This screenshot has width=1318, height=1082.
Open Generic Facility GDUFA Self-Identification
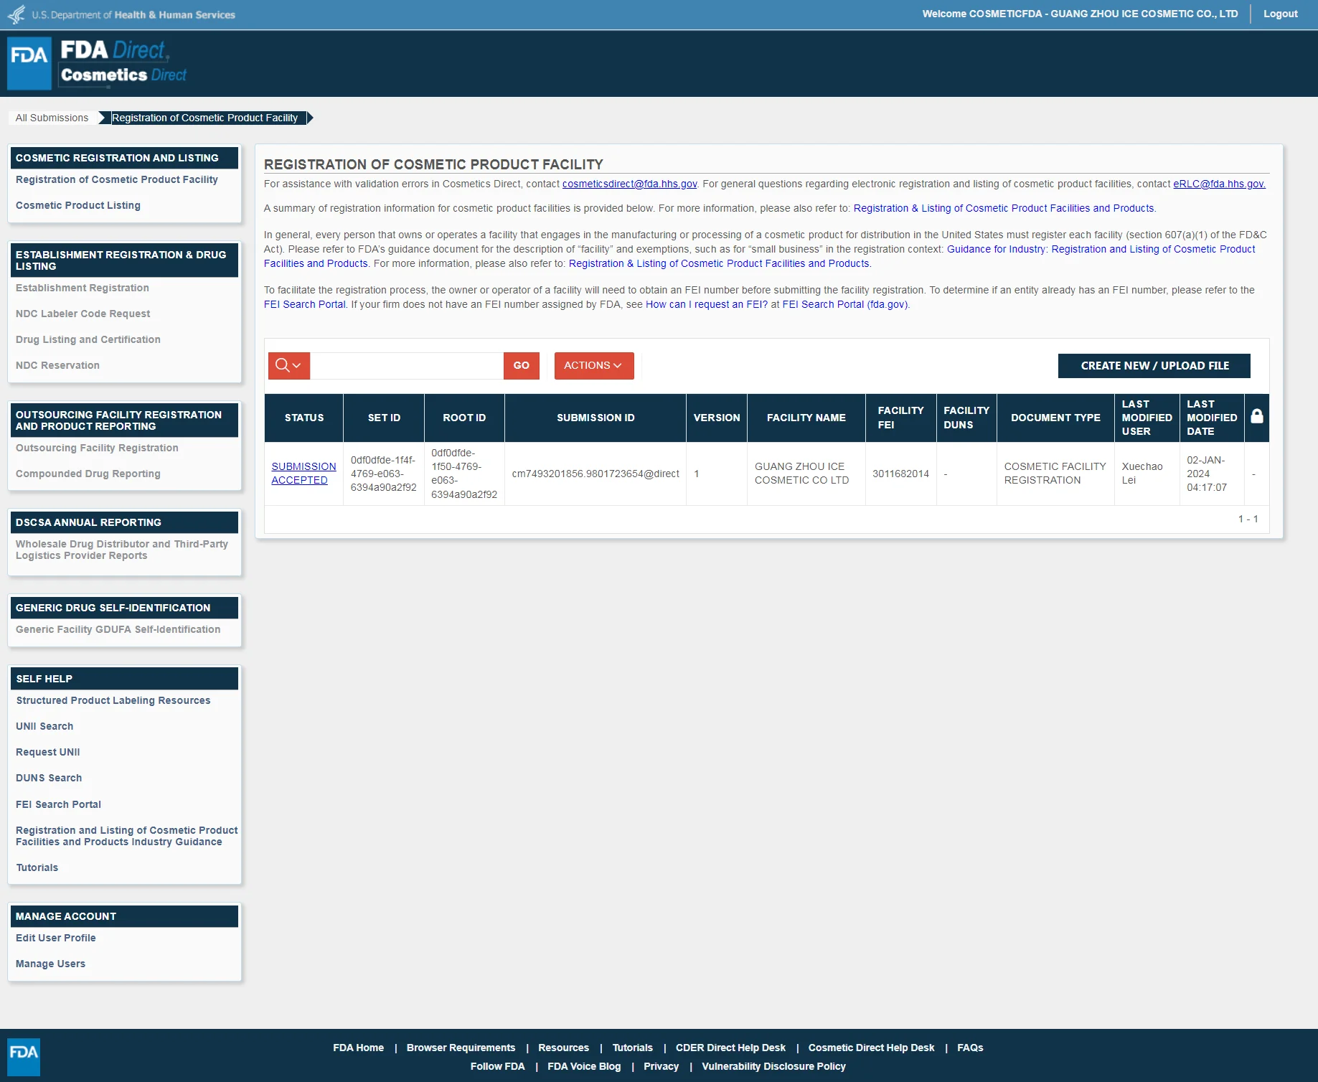pos(118,629)
